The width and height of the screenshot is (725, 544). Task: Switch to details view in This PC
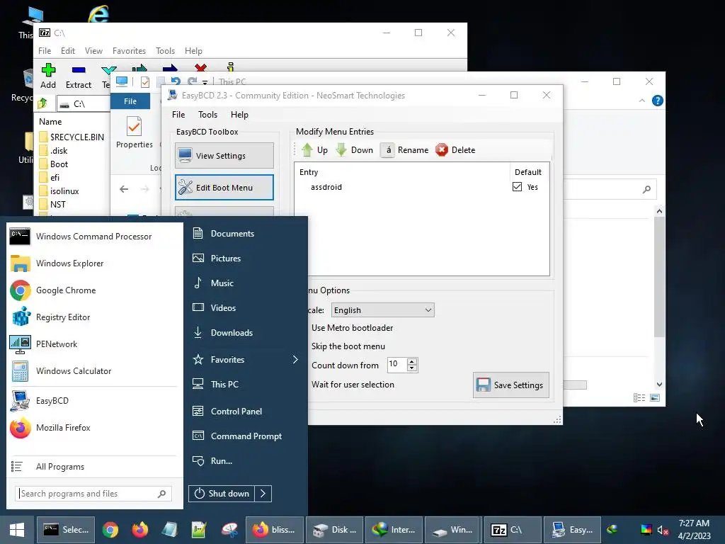(639, 398)
